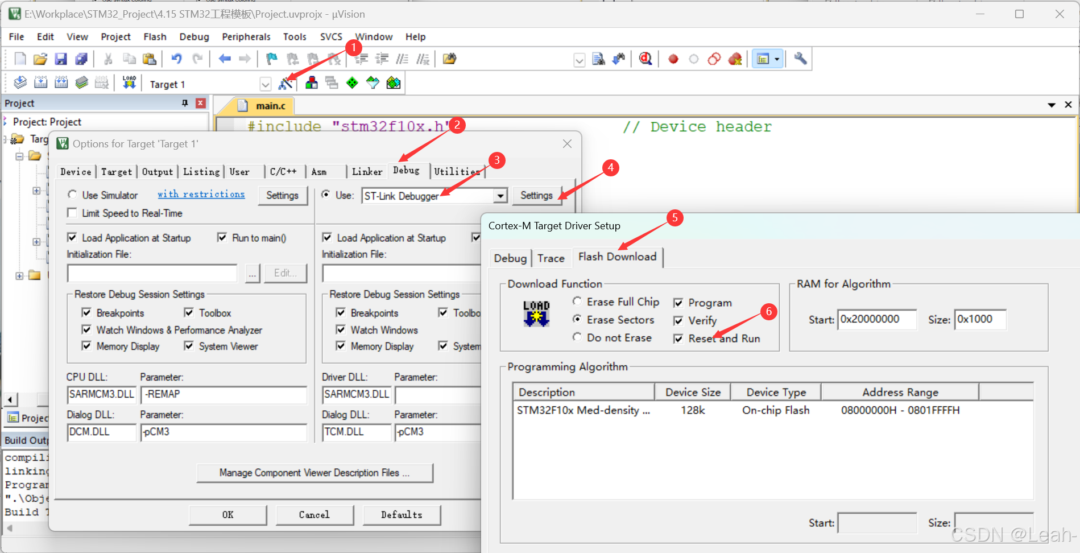The width and height of the screenshot is (1080, 553).
Task: Click simulator Initialization File field
Action: pyautogui.click(x=152, y=273)
